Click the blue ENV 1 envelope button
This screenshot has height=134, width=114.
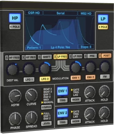(62, 91)
